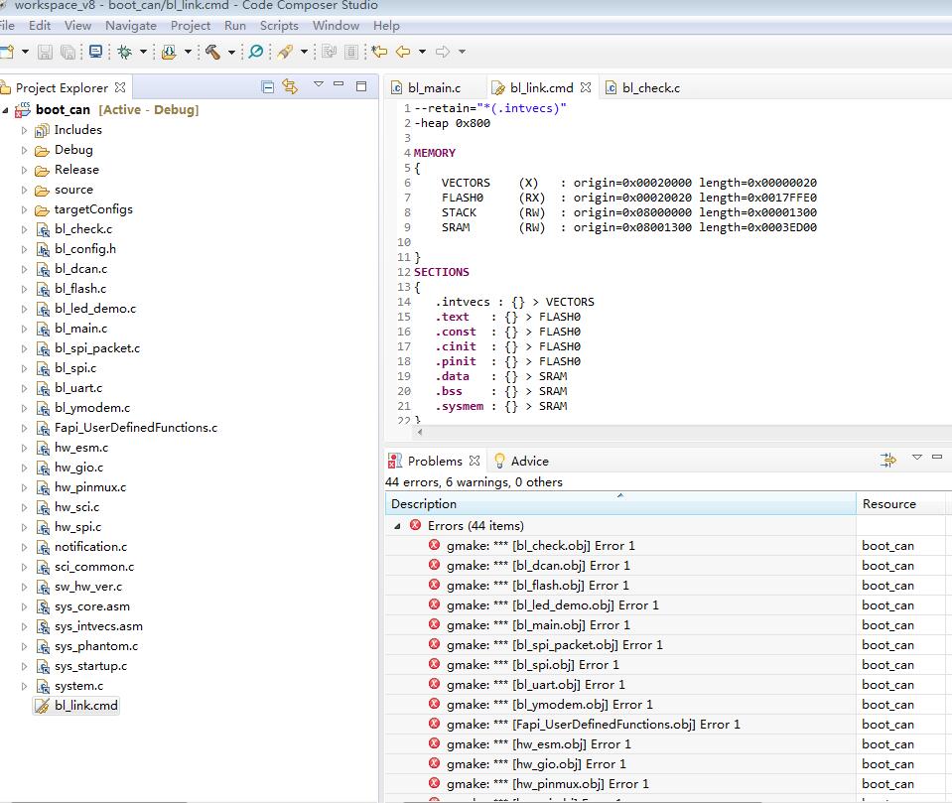Image resolution: width=952 pixels, height=803 pixels.
Task: Click the Search magnifier toolbar icon
Action: coord(255,52)
